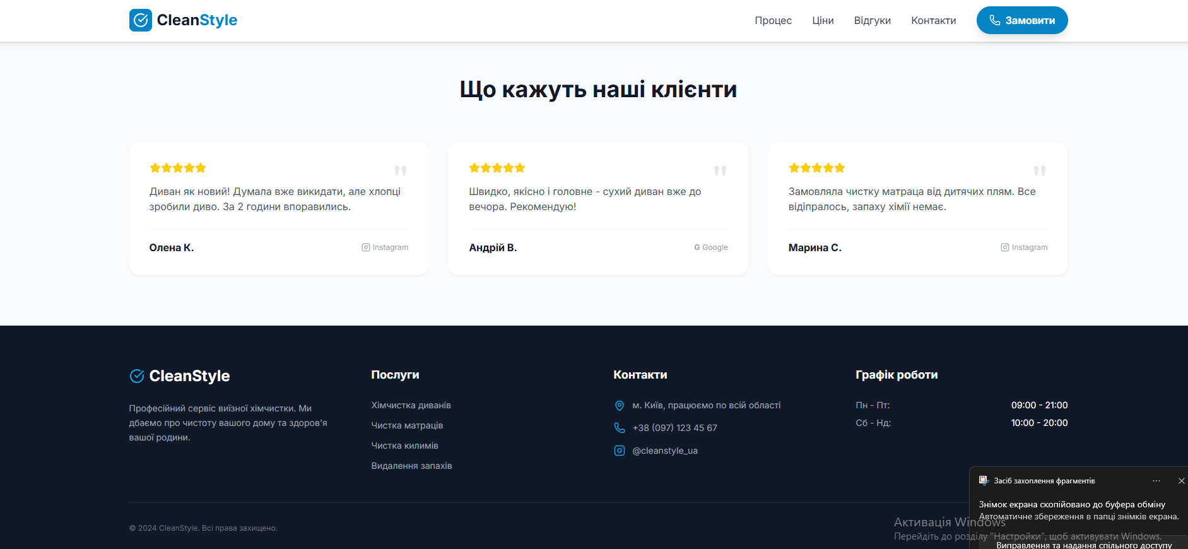The image size is (1188, 549).
Task: Open Видалення запахів service link
Action: click(x=411, y=466)
